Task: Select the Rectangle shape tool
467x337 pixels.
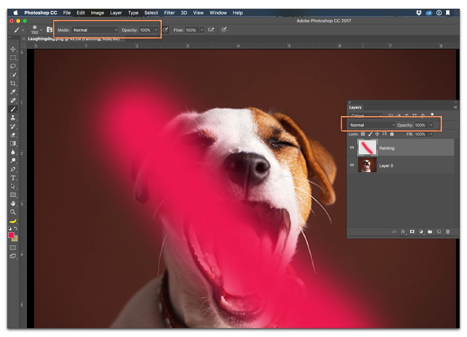Action: point(13,195)
